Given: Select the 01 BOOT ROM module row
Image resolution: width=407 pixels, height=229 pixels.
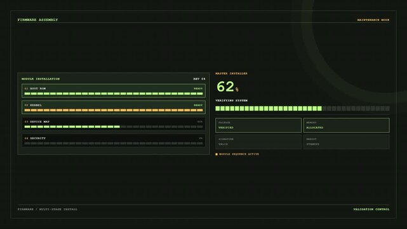Looking at the screenshot, I should 114,91.
